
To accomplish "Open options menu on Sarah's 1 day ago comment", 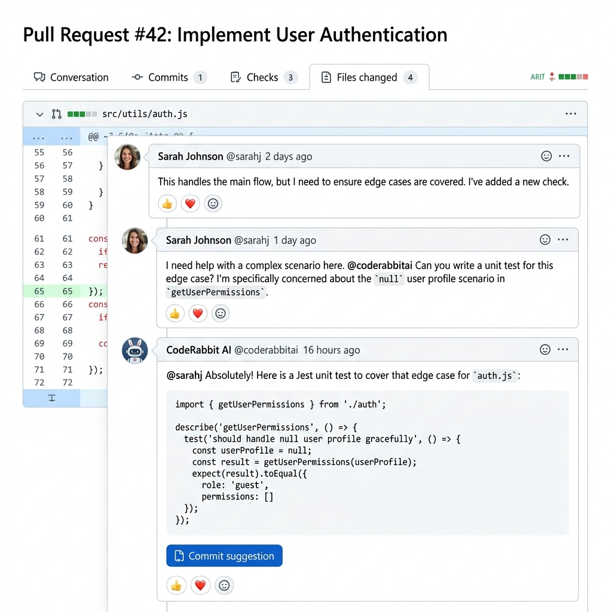I will point(563,239).
